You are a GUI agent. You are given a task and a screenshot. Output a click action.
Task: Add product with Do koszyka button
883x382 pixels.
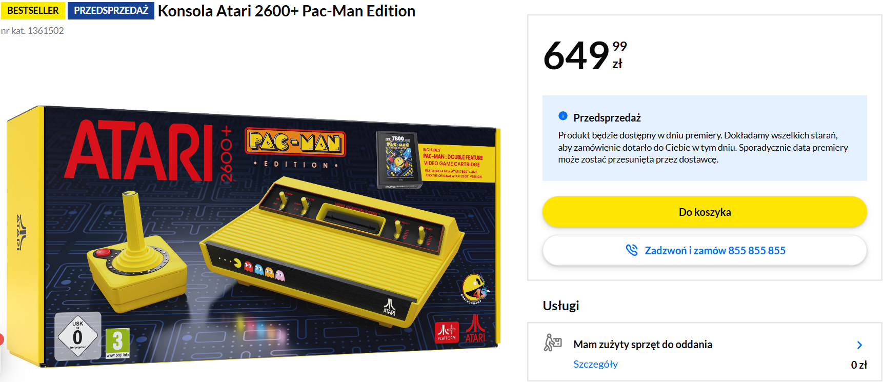coord(705,212)
